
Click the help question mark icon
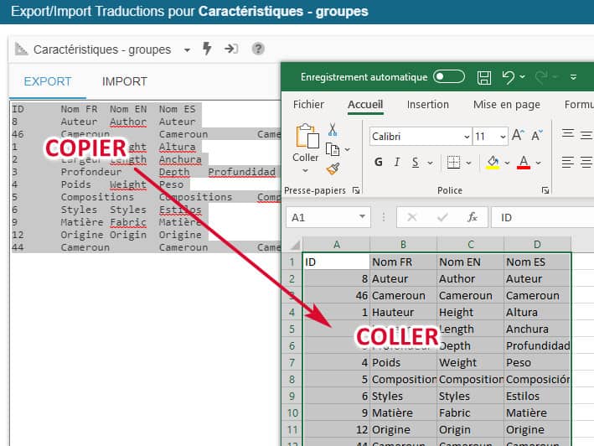tap(258, 49)
